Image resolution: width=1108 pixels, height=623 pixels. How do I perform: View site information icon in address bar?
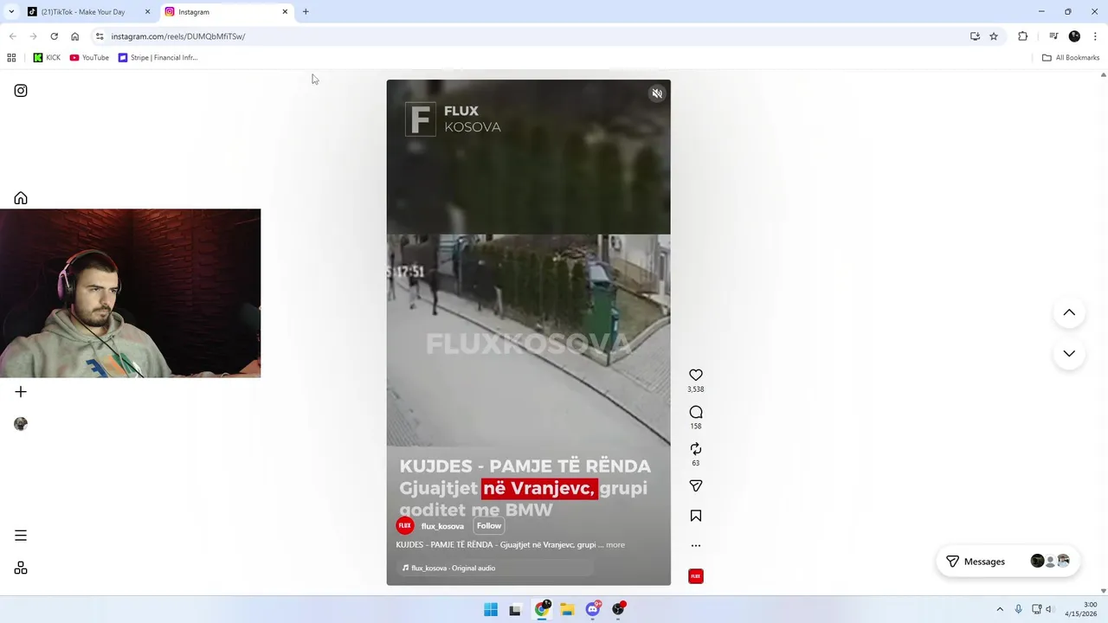[100, 36]
